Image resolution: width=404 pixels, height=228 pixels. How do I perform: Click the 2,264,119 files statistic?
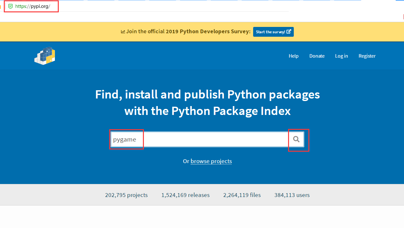click(242, 195)
